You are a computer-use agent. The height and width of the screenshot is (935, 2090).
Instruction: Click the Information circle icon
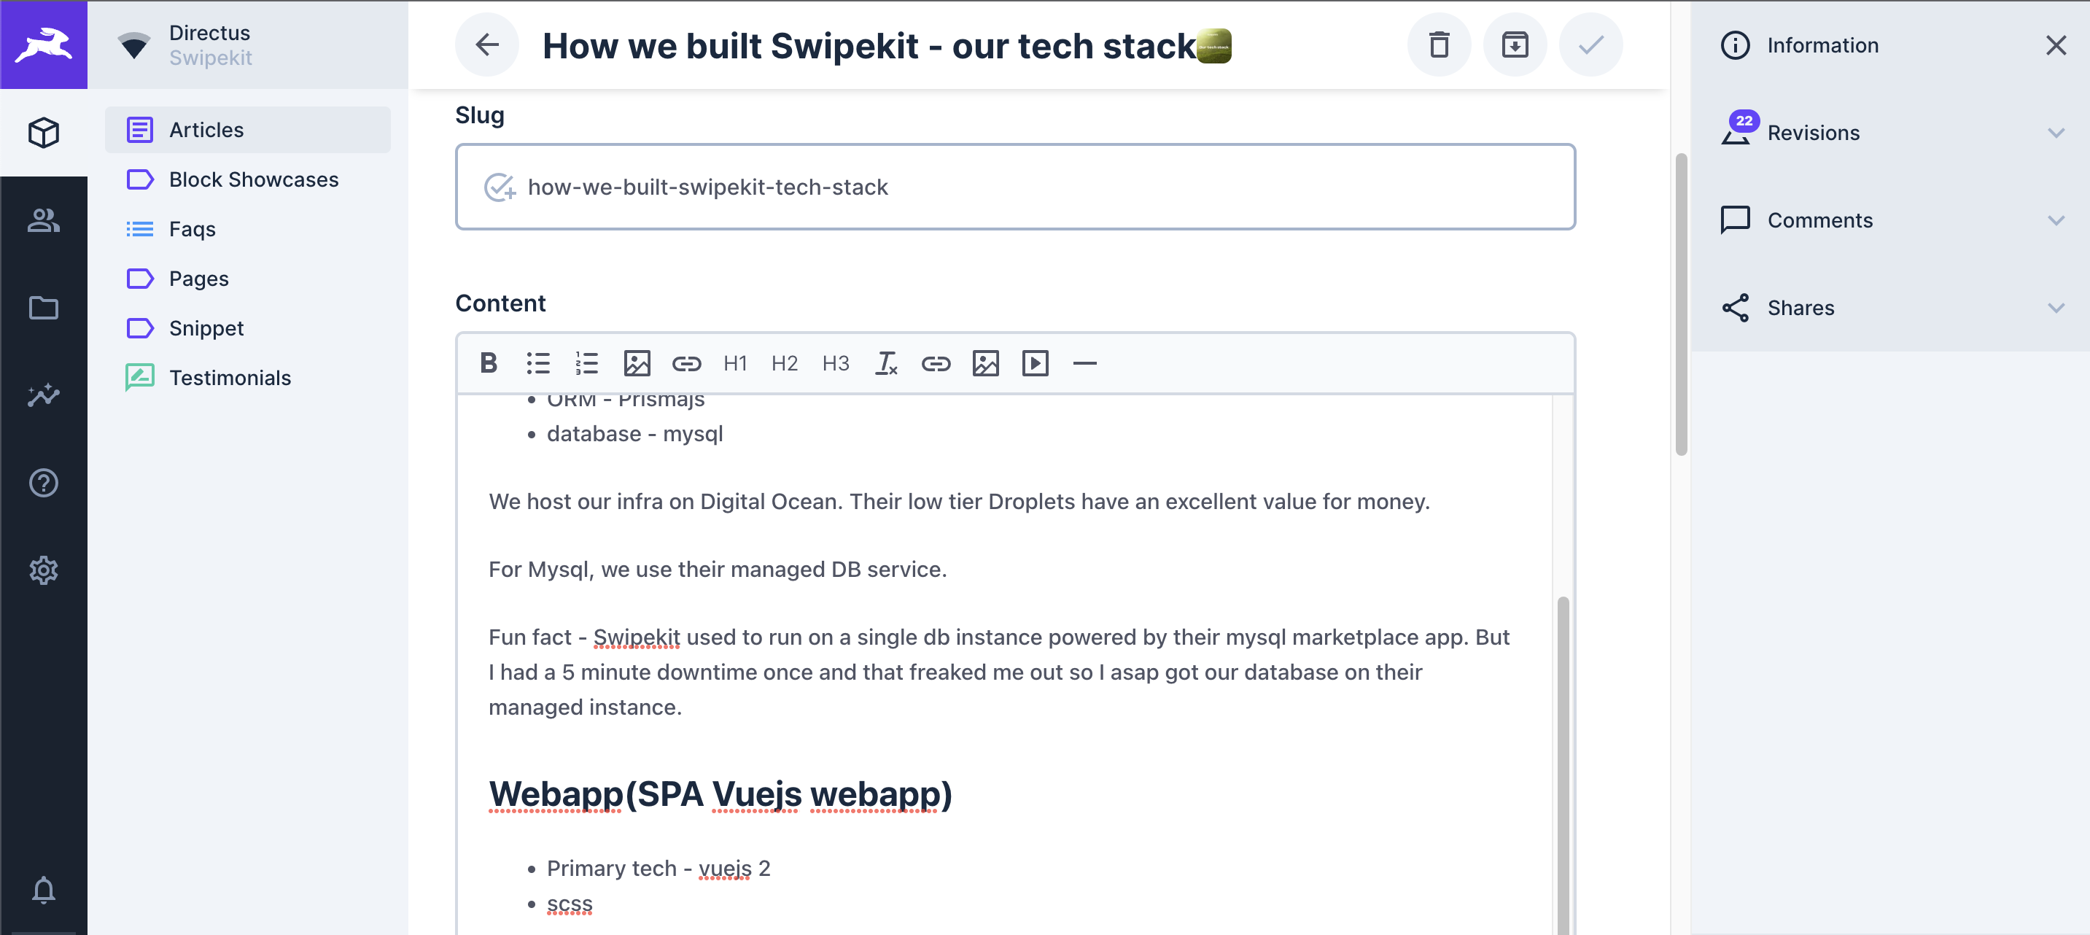tap(1735, 44)
